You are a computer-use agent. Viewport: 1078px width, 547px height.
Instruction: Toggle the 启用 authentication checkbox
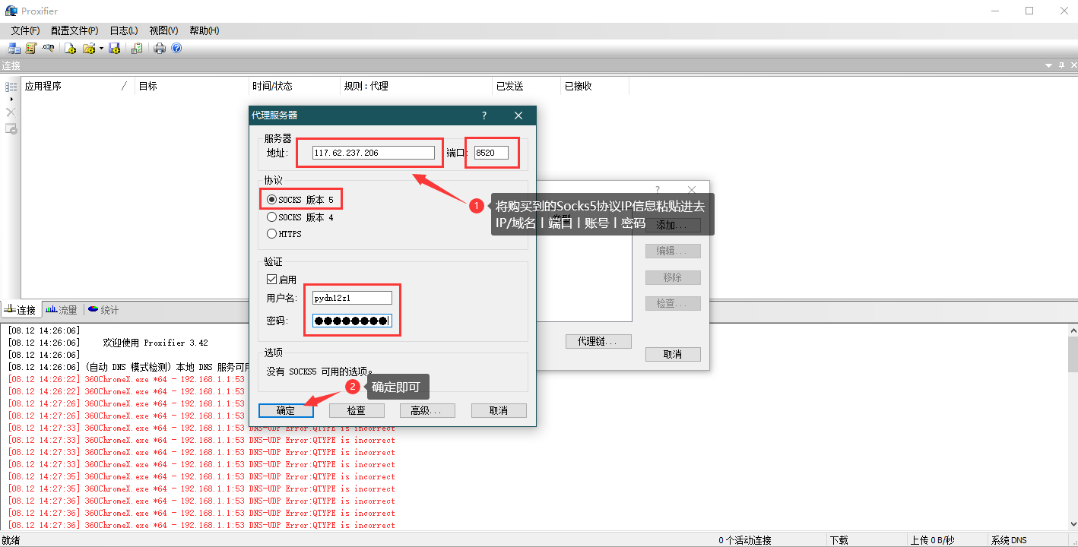pos(281,280)
